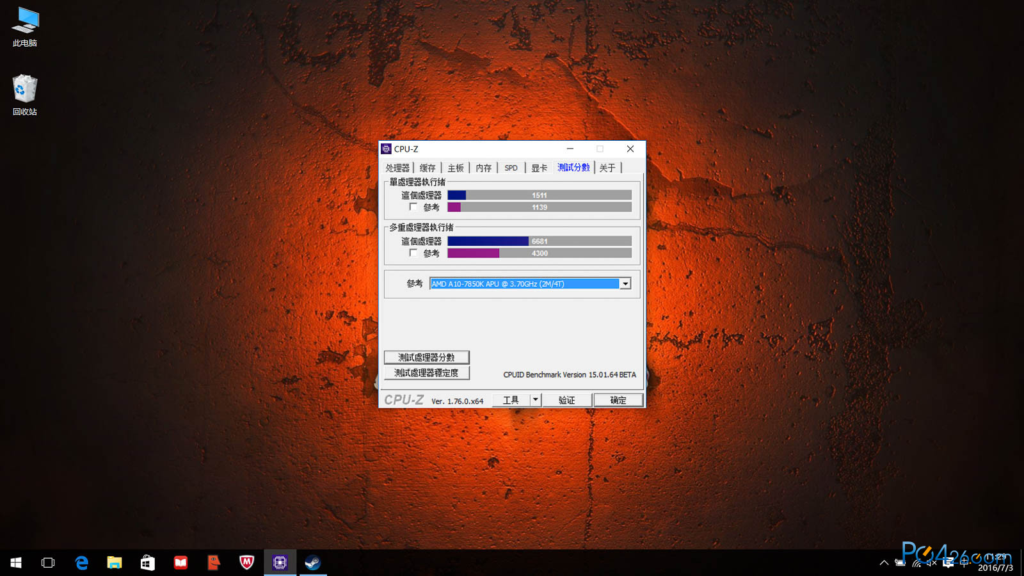Image resolution: width=1024 pixels, height=576 pixels.
Task: Open the action center notification icon
Action: point(948,563)
